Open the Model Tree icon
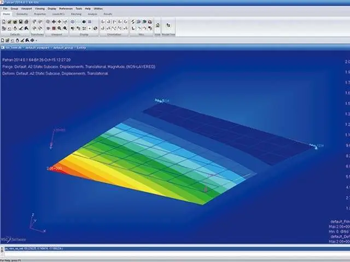This screenshot has height=262, width=350. coord(168,25)
